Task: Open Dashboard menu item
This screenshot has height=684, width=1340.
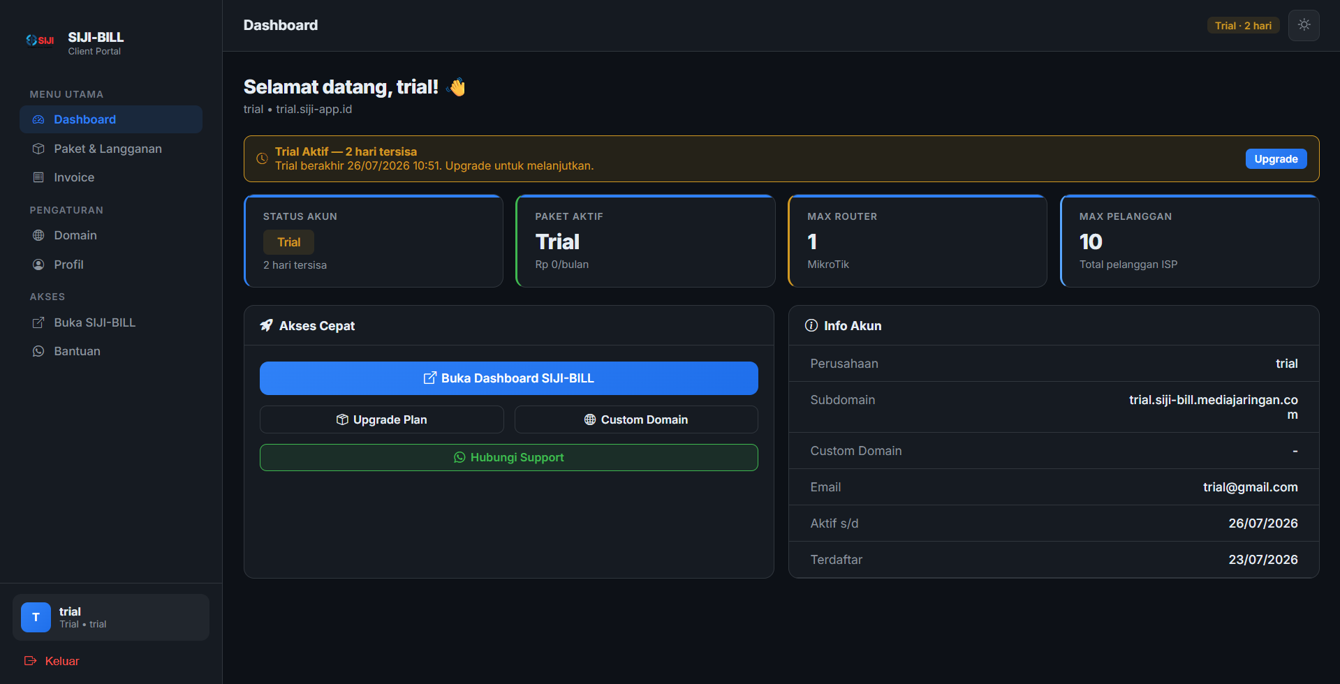Action: [111, 119]
